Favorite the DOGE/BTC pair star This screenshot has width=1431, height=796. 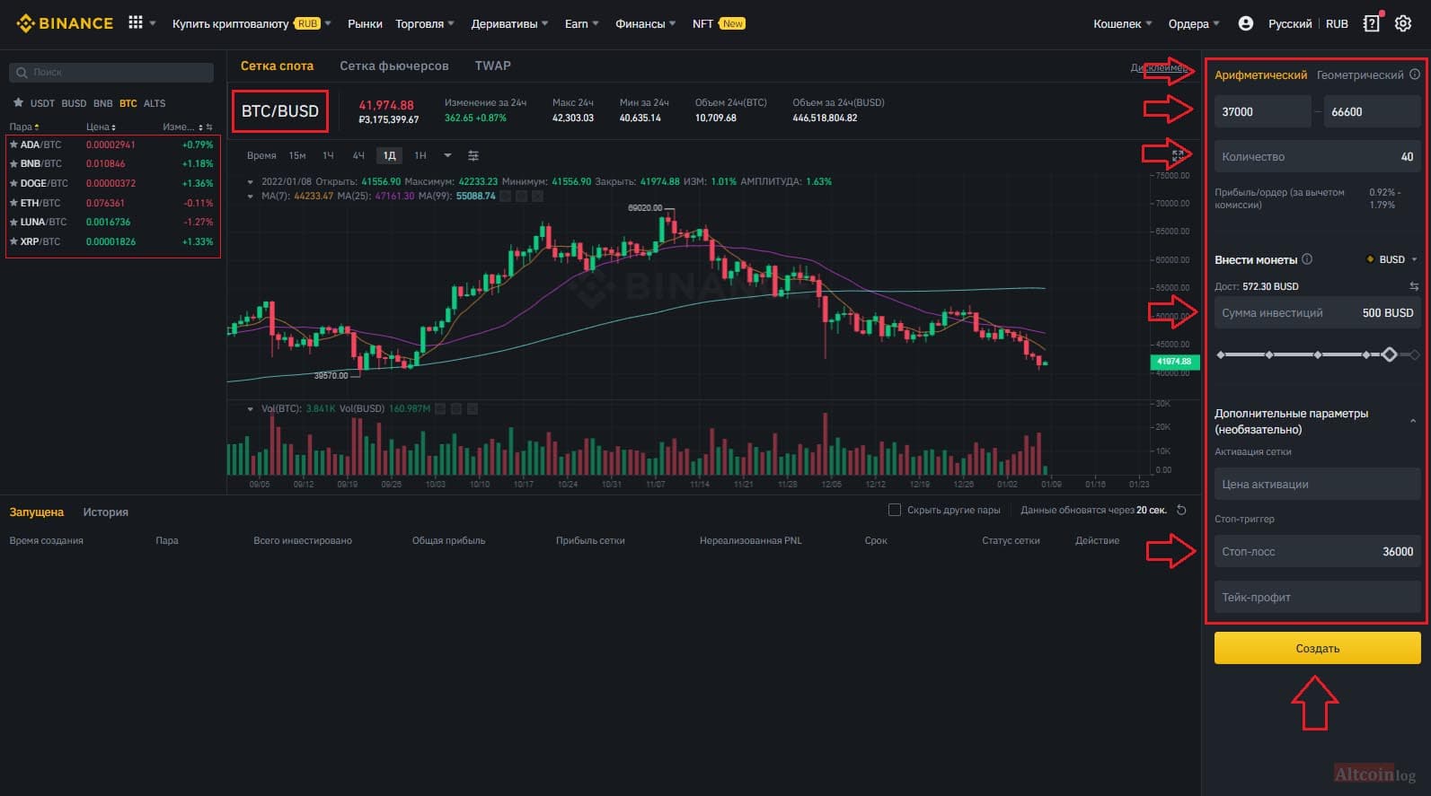[x=13, y=183]
